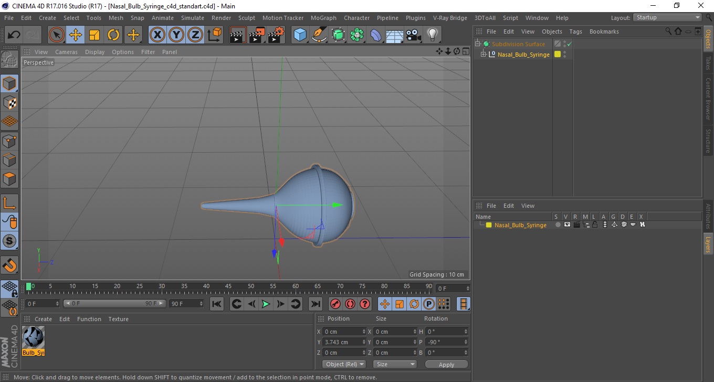Image resolution: width=714 pixels, height=382 pixels.
Task: Click the Undo arrow icon
Action: [14, 35]
